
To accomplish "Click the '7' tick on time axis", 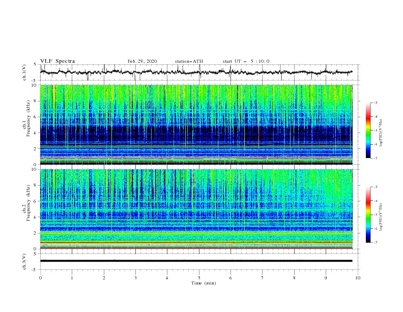I will point(263,278).
